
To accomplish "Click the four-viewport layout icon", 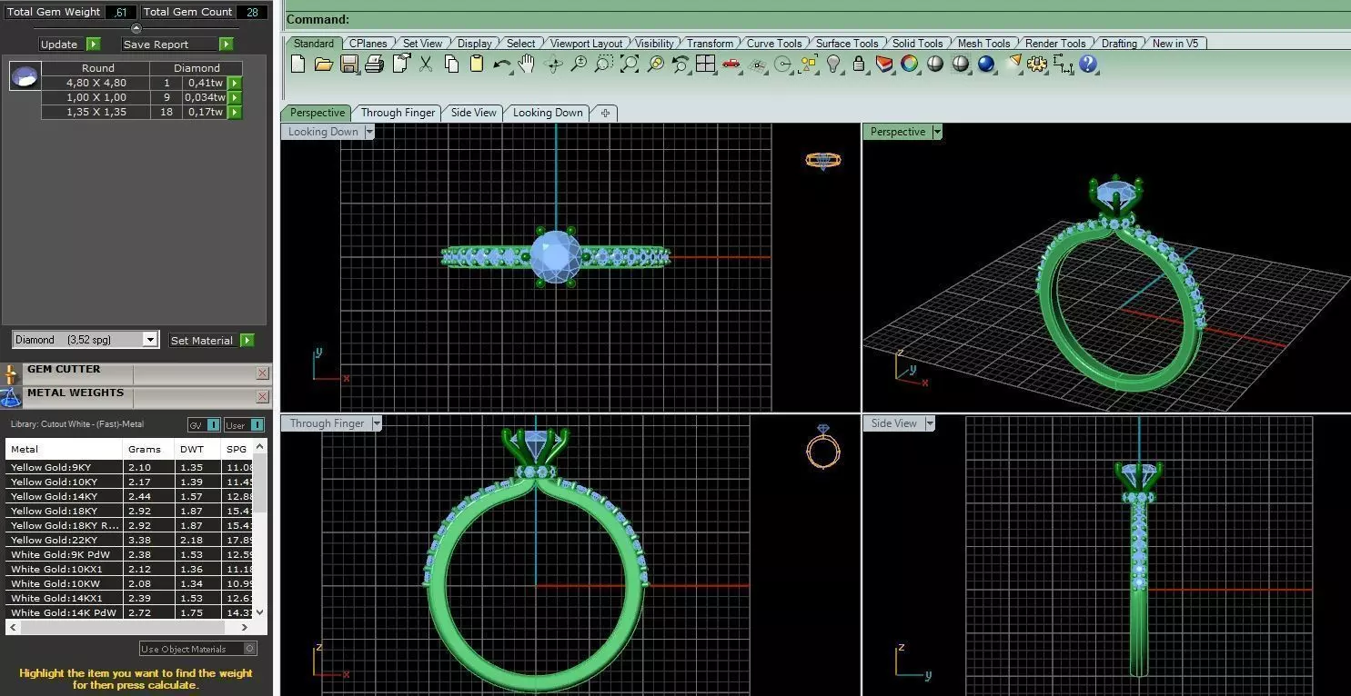I will pos(705,64).
